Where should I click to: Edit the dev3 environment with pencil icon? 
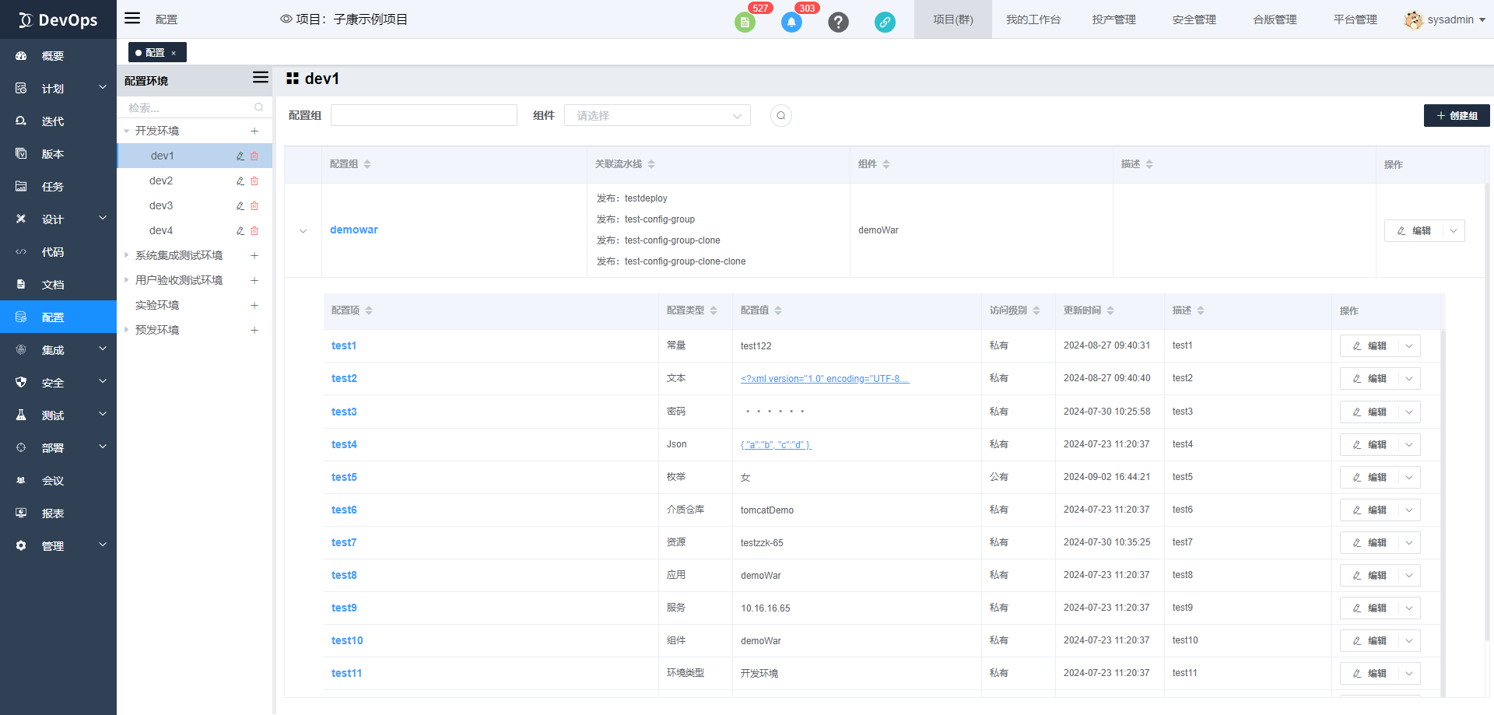pos(240,206)
